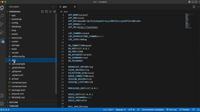Start Go Live server
200x112 pixels.
[x=172, y=110]
